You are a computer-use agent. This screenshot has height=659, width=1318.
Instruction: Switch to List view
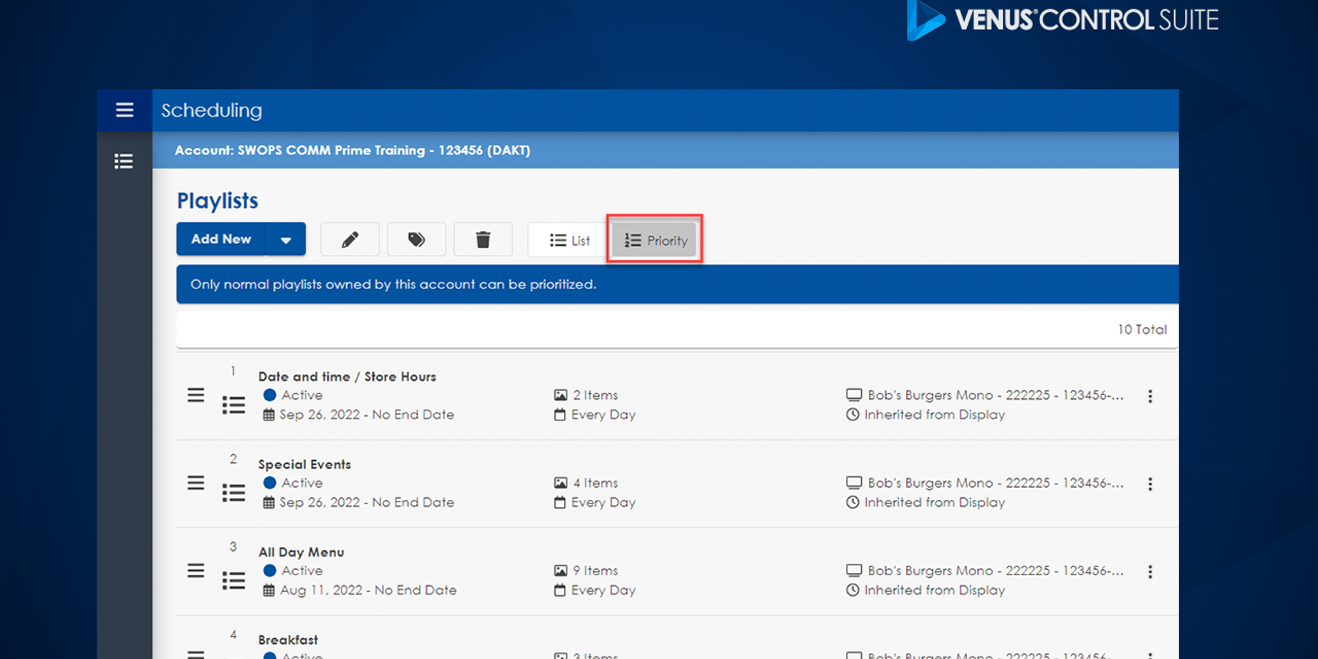pos(569,241)
